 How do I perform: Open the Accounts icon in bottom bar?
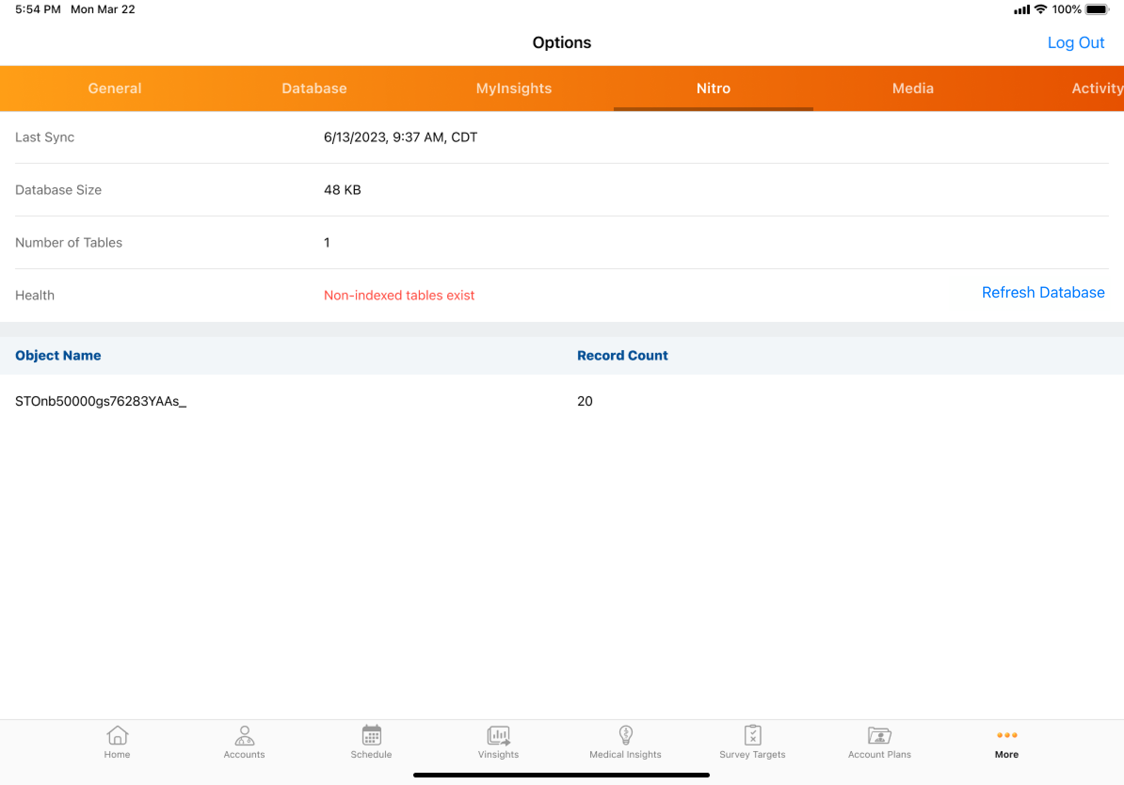click(x=244, y=735)
